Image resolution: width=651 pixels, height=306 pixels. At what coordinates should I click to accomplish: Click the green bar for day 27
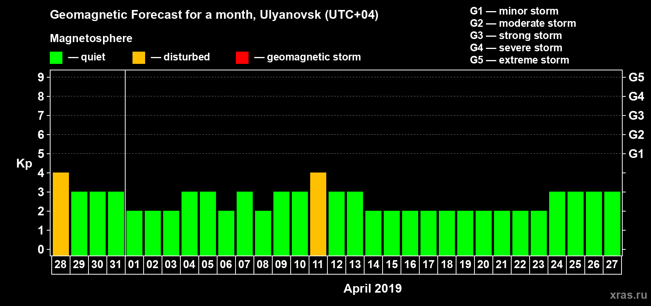click(x=612, y=224)
